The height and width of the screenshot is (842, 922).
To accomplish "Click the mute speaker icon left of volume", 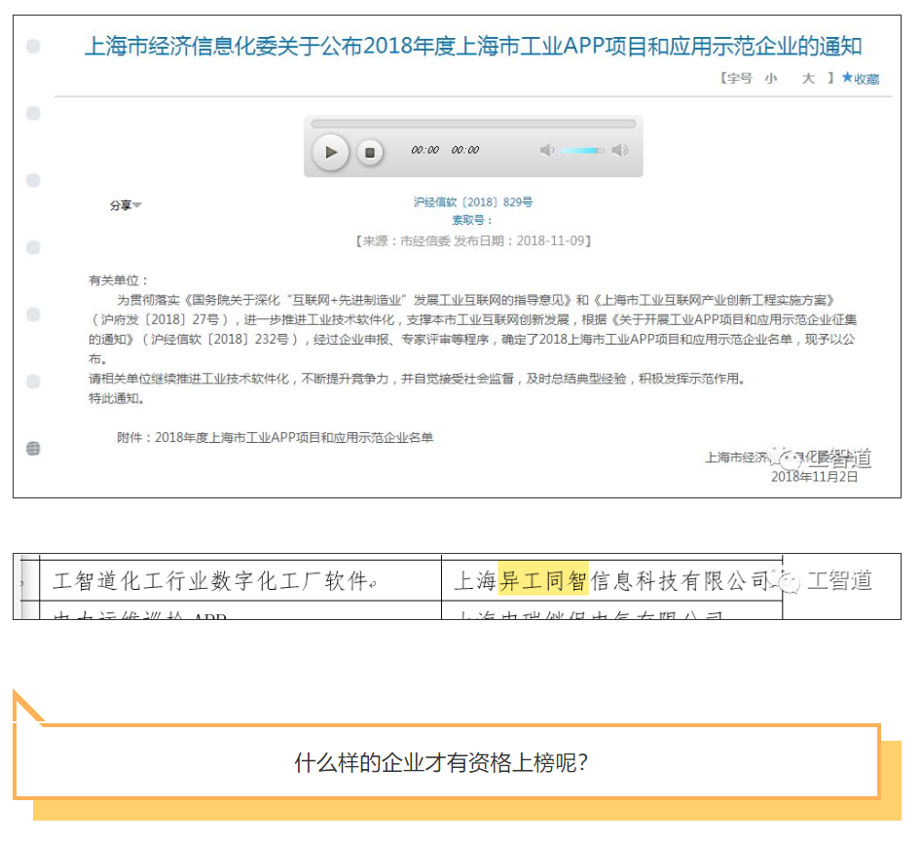I will [547, 150].
